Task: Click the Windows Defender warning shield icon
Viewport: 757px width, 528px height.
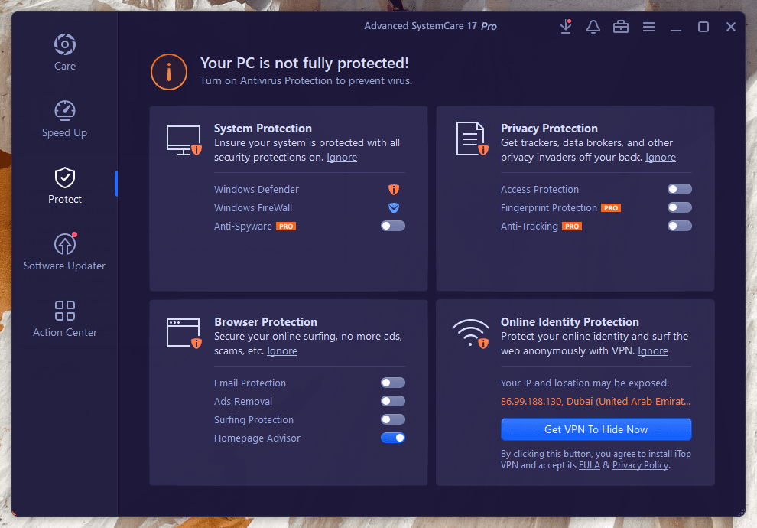Action: click(x=394, y=189)
